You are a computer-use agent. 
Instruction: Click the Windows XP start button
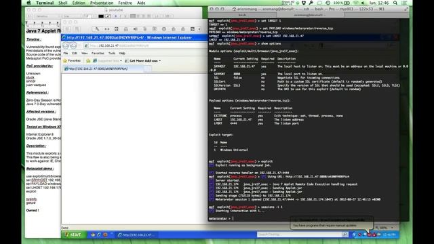[74, 235]
